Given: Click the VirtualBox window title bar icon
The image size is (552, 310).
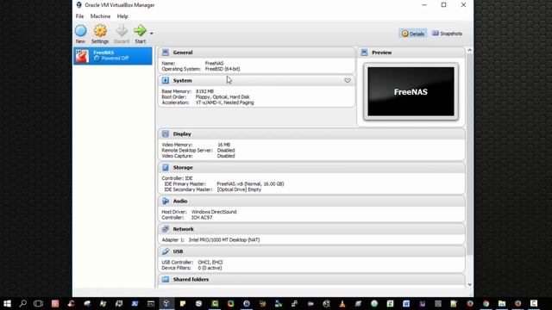Looking at the screenshot, I should coord(78,5).
